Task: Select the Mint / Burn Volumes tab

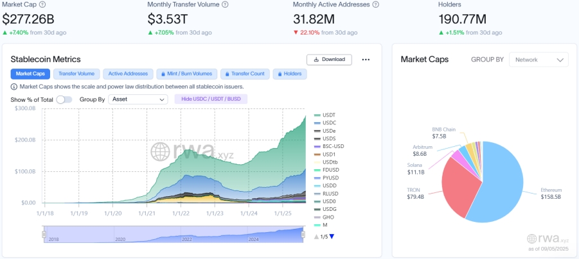Action: [187, 74]
